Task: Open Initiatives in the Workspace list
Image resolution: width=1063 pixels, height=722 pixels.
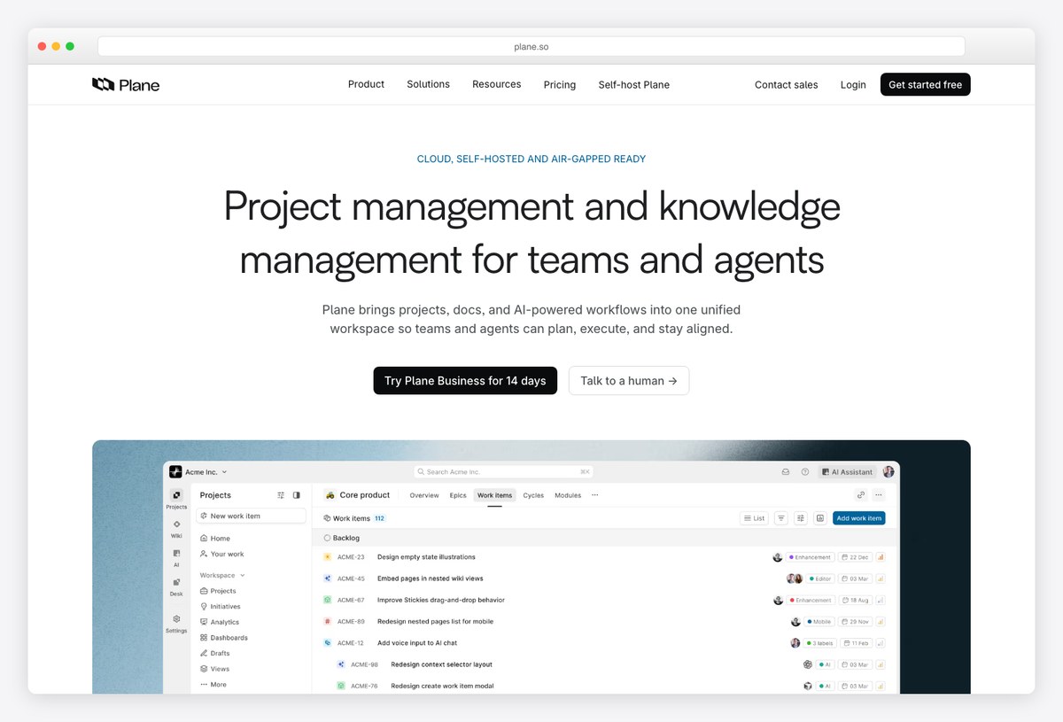Action: [x=221, y=607]
